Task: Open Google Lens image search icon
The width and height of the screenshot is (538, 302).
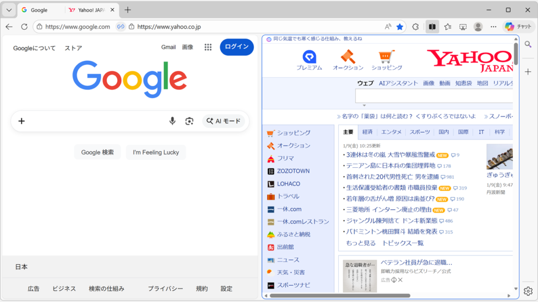Action: [190, 121]
